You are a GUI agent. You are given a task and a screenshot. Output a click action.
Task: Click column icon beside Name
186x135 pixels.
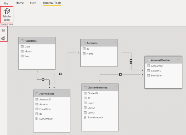84,54
